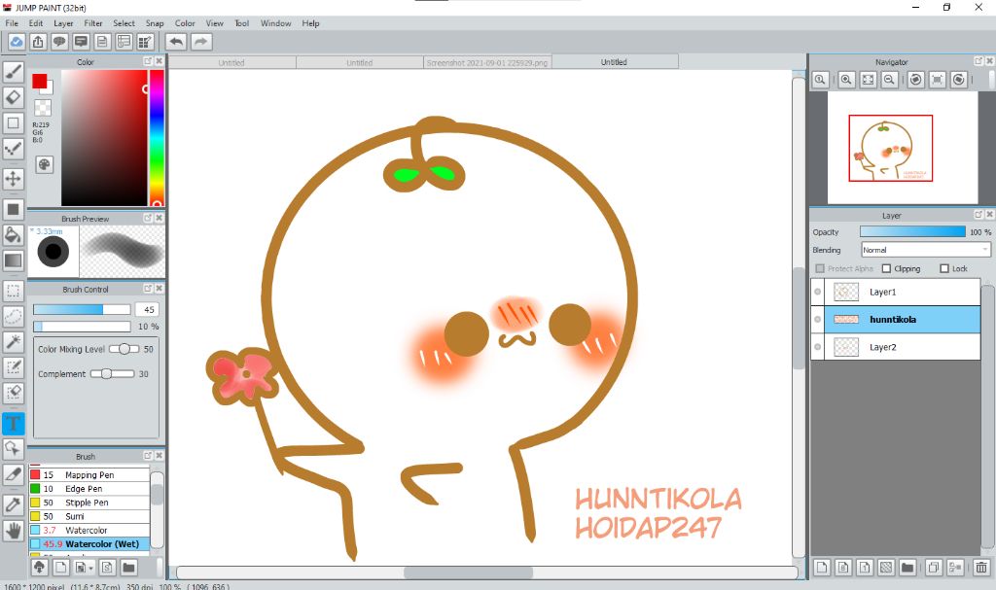Select the Brush tool

click(14, 72)
